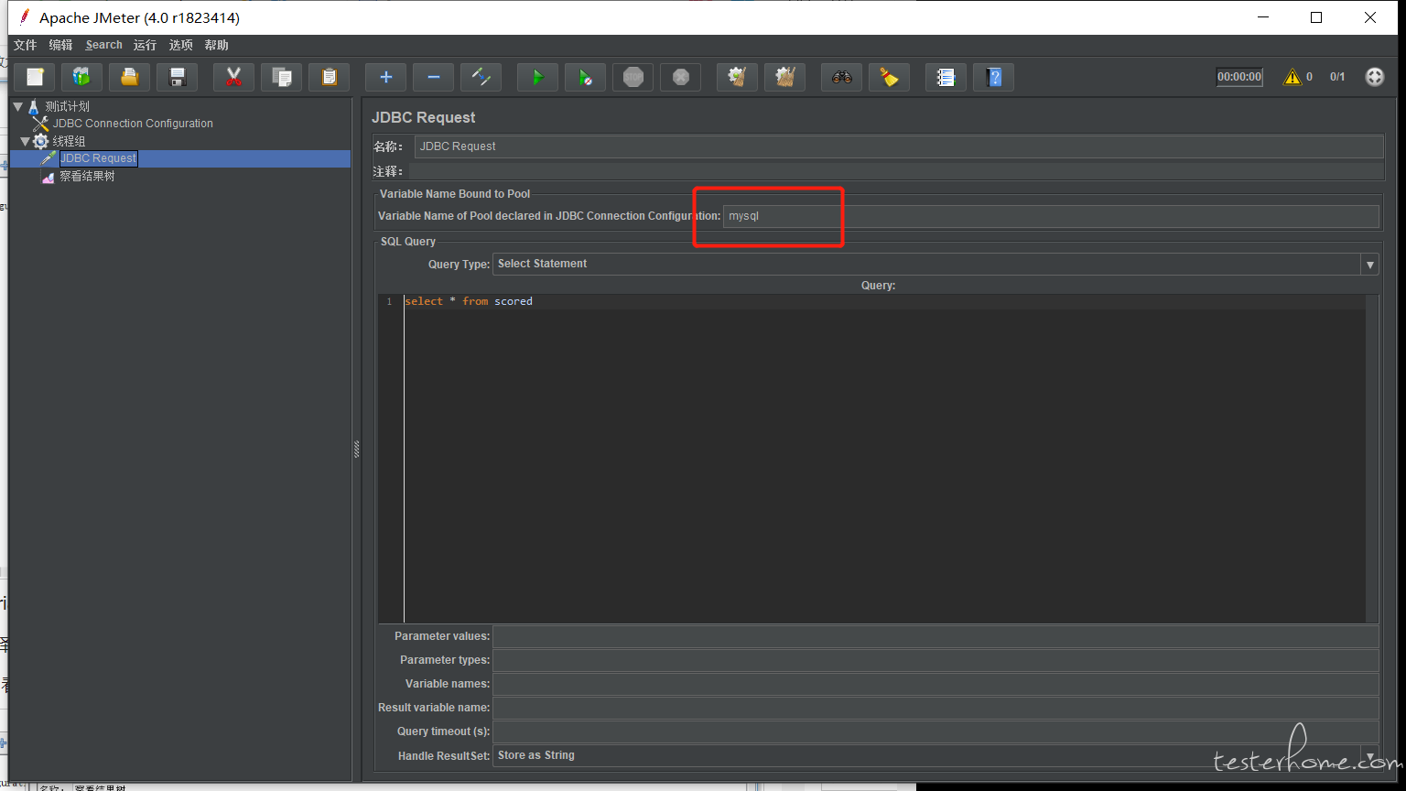
Task: Click the New test plan icon
Action: (x=35, y=77)
